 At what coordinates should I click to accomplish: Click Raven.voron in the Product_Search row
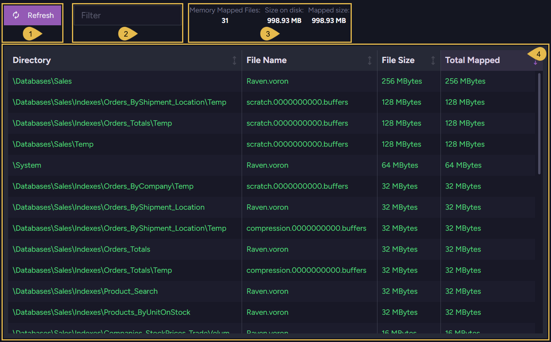click(267, 291)
